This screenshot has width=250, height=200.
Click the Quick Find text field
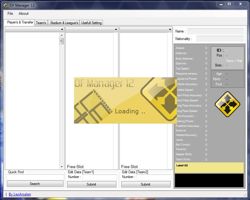[35, 177]
